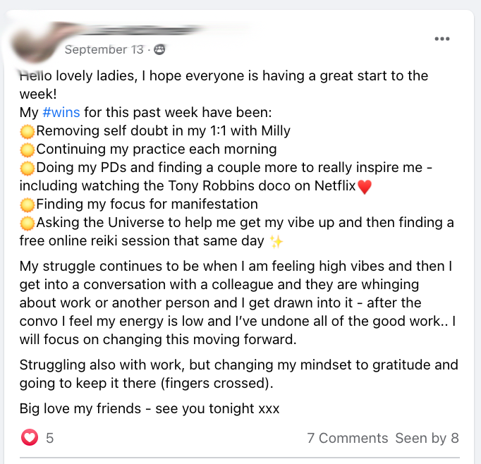Click the reaction count 5
Viewport: 481px width, 464px height.
(49, 438)
